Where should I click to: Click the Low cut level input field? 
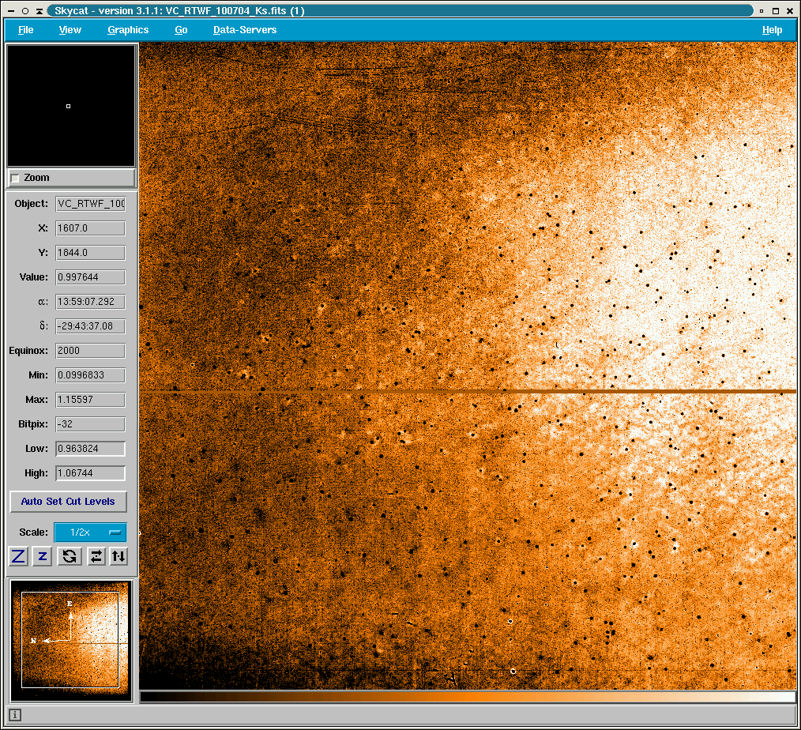90,449
